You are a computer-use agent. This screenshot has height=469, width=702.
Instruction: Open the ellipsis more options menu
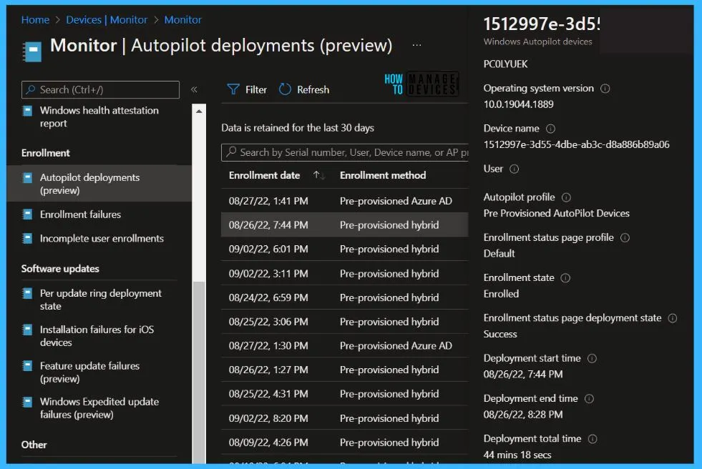(416, 45)
